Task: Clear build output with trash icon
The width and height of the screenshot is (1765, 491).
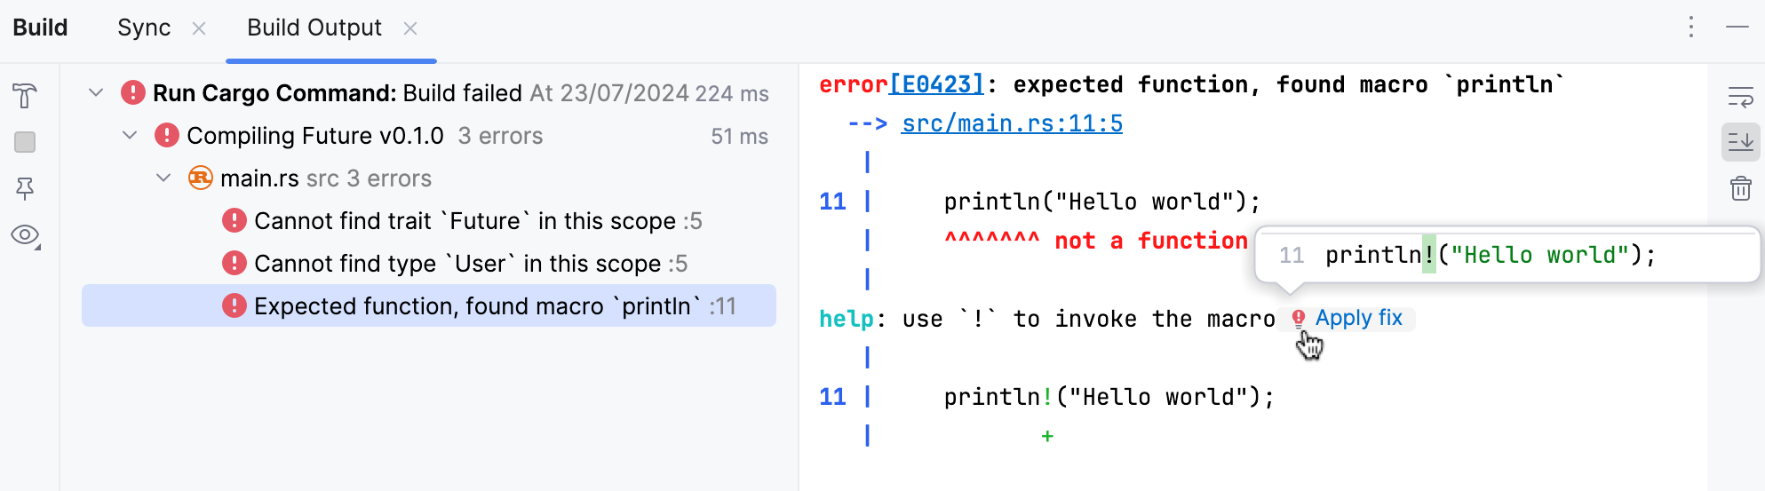Action: (x=1740, y=188)
